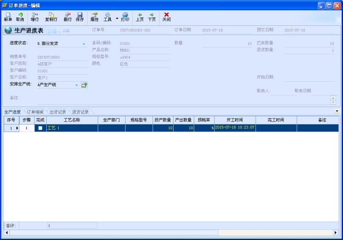The height and width of the screenshot is (240, 343).
Task: Toggle 完成 checkbox for 工艺 1 row
Action: [x=40, y=128]
